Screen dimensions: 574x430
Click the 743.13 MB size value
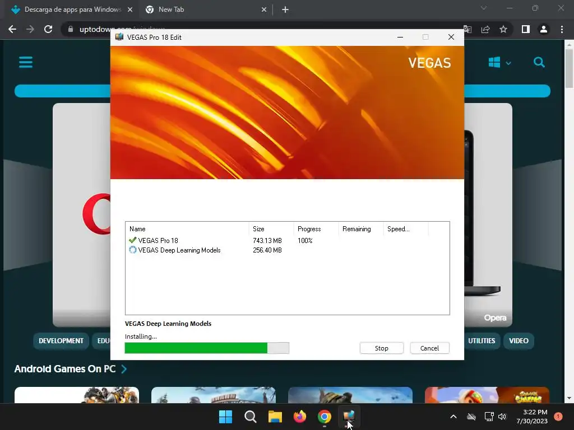click(267, 241)
